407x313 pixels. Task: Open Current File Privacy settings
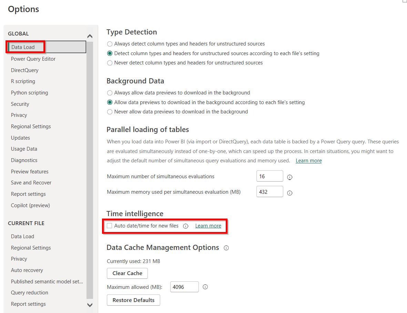pos(19,259)
